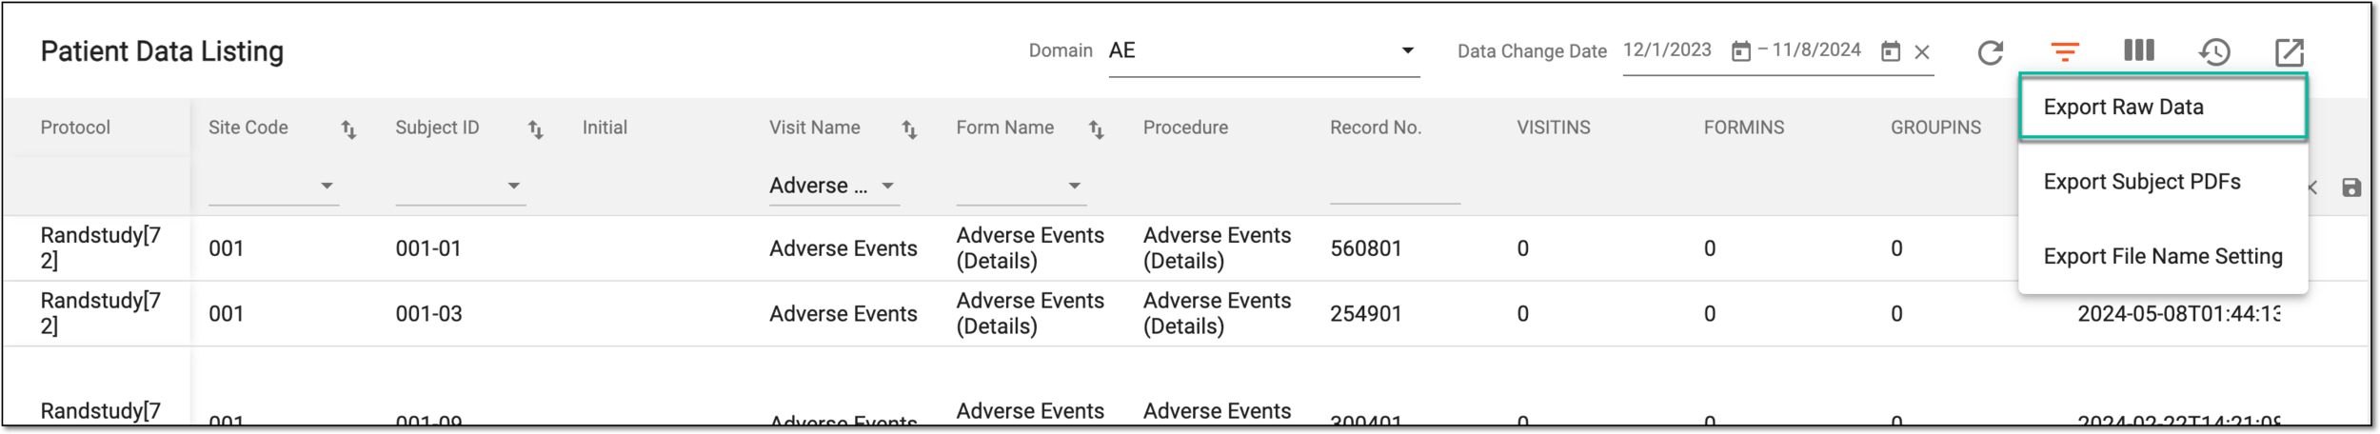This screenshot has width=2380, height=434.
Task: Select Export File Name Setting option
Action: pos(2163,256)
